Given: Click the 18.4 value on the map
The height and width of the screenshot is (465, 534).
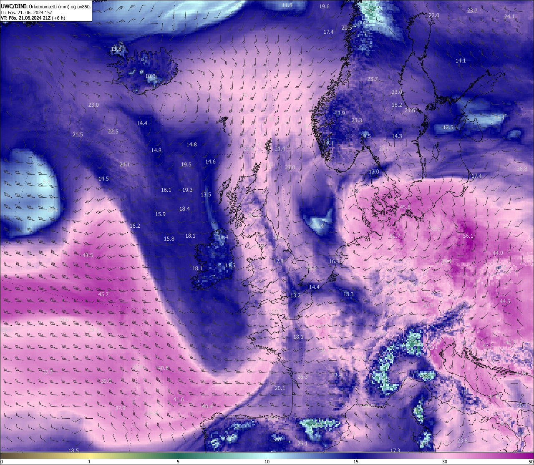Looking at the screenshot, I should tap(184, 209).
